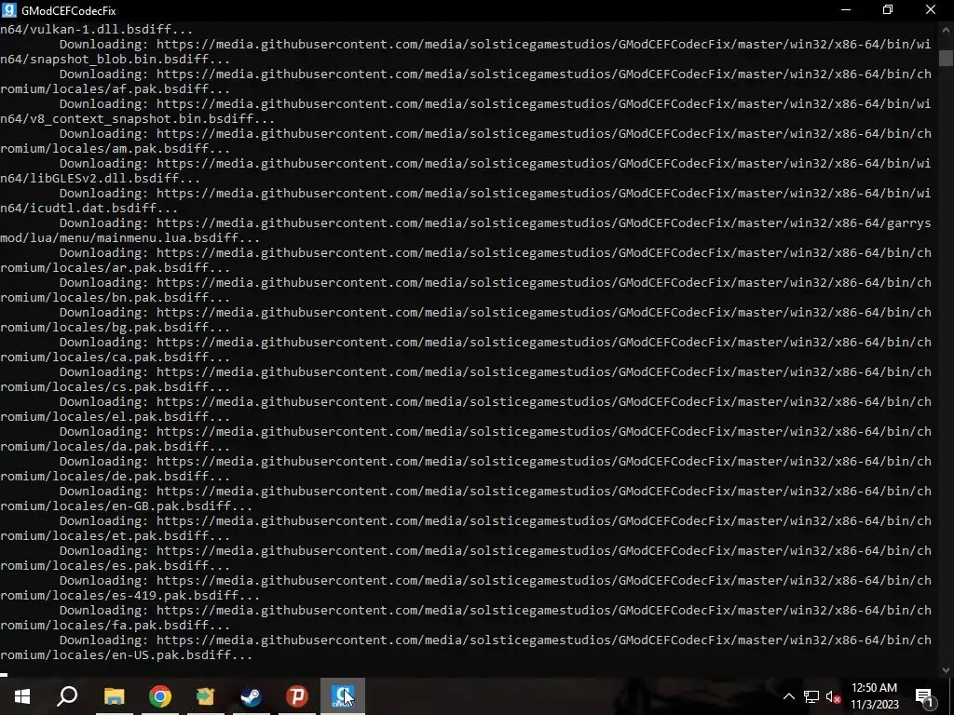This screenshot has width=954, height=715.
Task: Click the text 'n64/libGLESv2.dll.bsdiff...'
Action: point(100,178)
